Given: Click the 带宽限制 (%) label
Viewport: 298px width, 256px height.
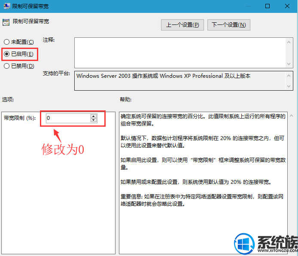Looking at the screenshot, I should (20, 118).
